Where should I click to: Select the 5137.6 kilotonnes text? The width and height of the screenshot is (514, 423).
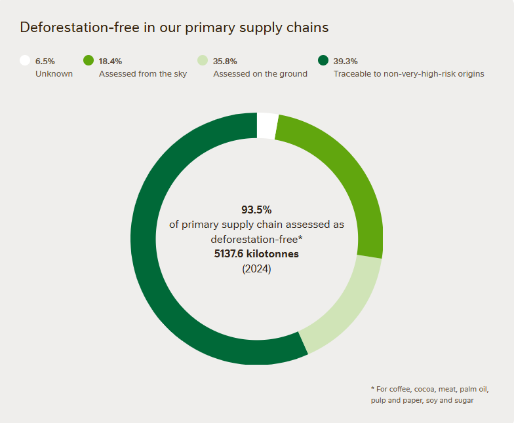click(x=256, y=253)
